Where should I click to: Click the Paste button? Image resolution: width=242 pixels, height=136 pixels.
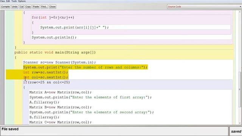pos(36,7)
